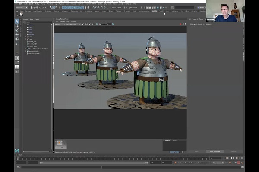Toggle Select by object type mode icon
Screen dimensions: 259x172
[54, 8]
